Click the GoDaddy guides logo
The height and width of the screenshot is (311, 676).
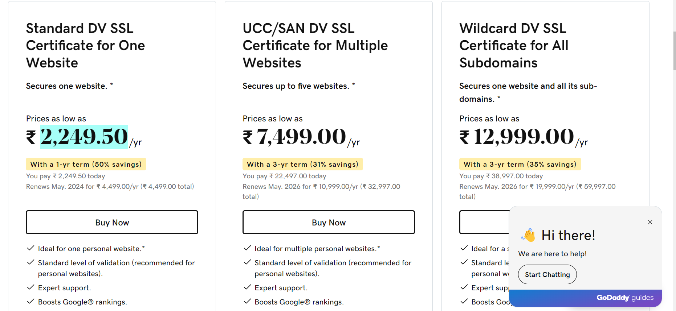click(x=625, y=298)
